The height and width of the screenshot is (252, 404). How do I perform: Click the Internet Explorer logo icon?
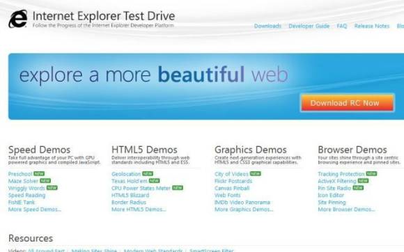click(18, 19)
